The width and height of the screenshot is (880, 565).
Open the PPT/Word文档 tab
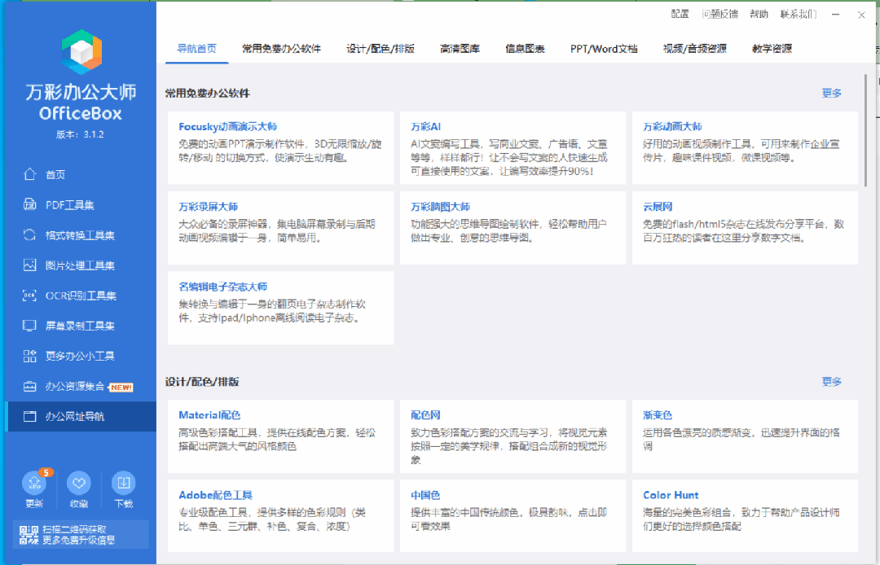tap(604, 49)
